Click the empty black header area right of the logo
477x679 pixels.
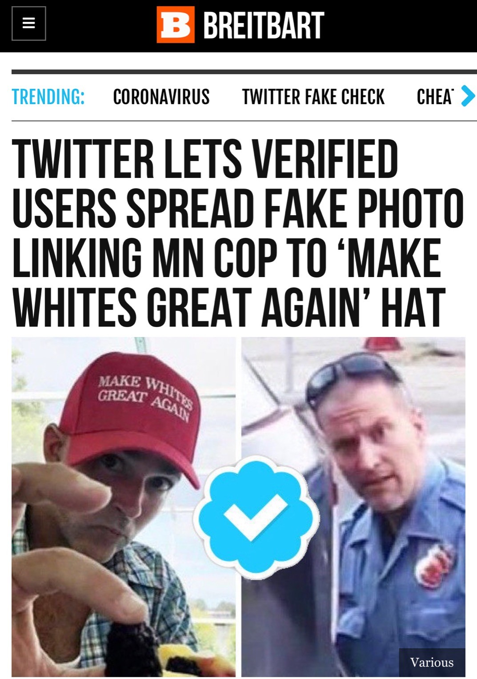(400, 26)
